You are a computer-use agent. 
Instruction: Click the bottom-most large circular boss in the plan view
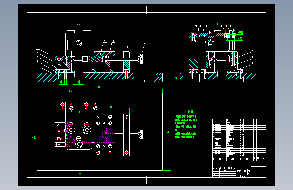pyautogui.click(x=79, y=144)
